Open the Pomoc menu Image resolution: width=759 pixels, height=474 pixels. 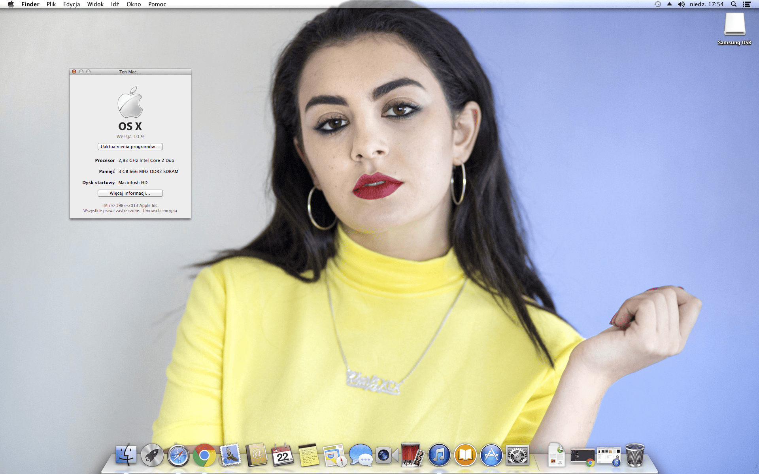tap(157, 4)
